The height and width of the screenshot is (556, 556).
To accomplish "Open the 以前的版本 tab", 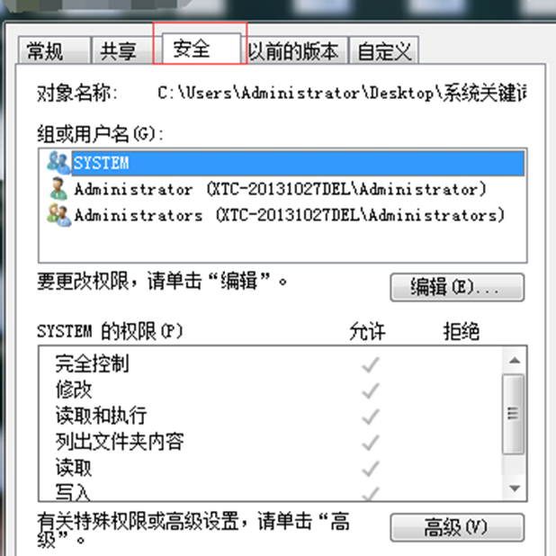I will click(293, 50).
